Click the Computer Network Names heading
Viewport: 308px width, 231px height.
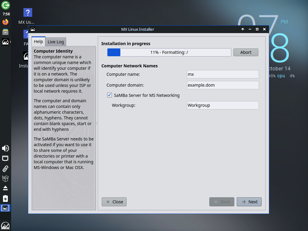point(129,66)
